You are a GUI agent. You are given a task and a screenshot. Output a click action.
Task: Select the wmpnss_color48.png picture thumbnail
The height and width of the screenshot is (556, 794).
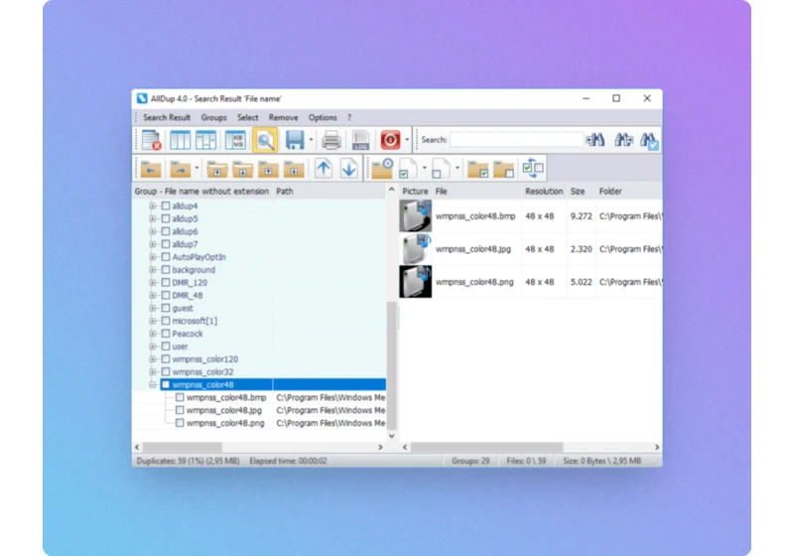point(415,282)
